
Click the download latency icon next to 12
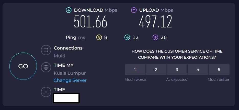[127, 37]
